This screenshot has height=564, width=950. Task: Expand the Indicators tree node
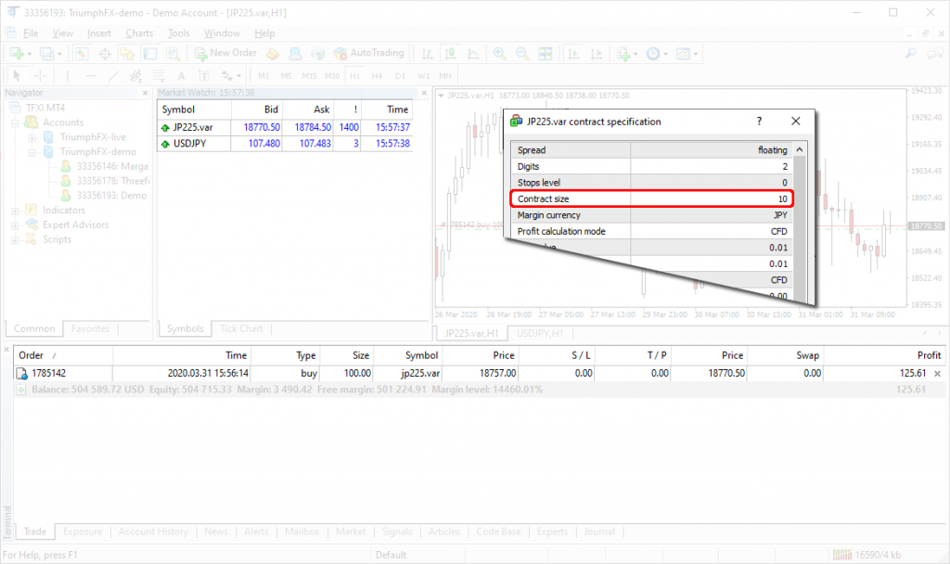pyautogui.click(x=15, y=211)
